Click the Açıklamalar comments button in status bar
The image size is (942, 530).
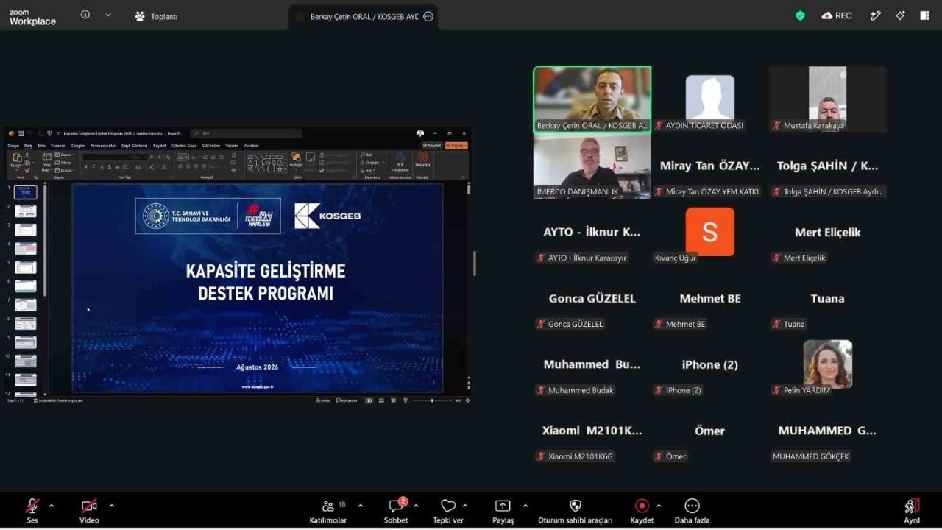tap(346, 400)
